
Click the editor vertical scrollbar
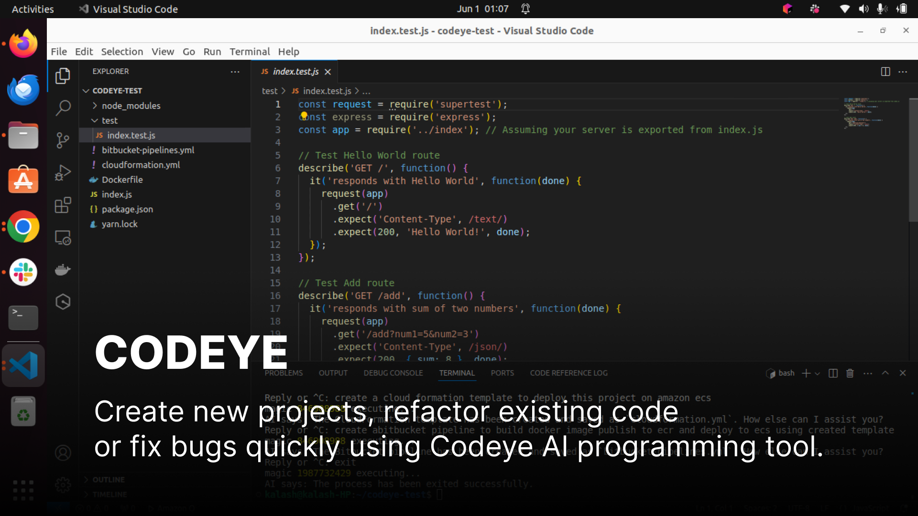click(x=913, y=160)
